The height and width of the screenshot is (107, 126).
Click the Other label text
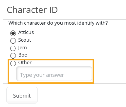tap(25, 62)
